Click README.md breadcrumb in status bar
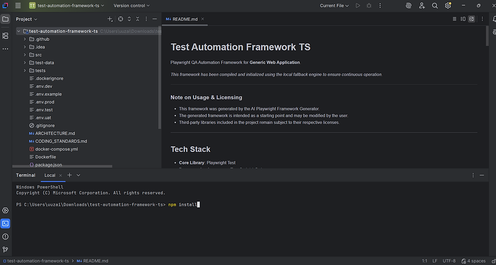Image resolution: width=496 pixels, height=265 pixels. click(92, 261)
